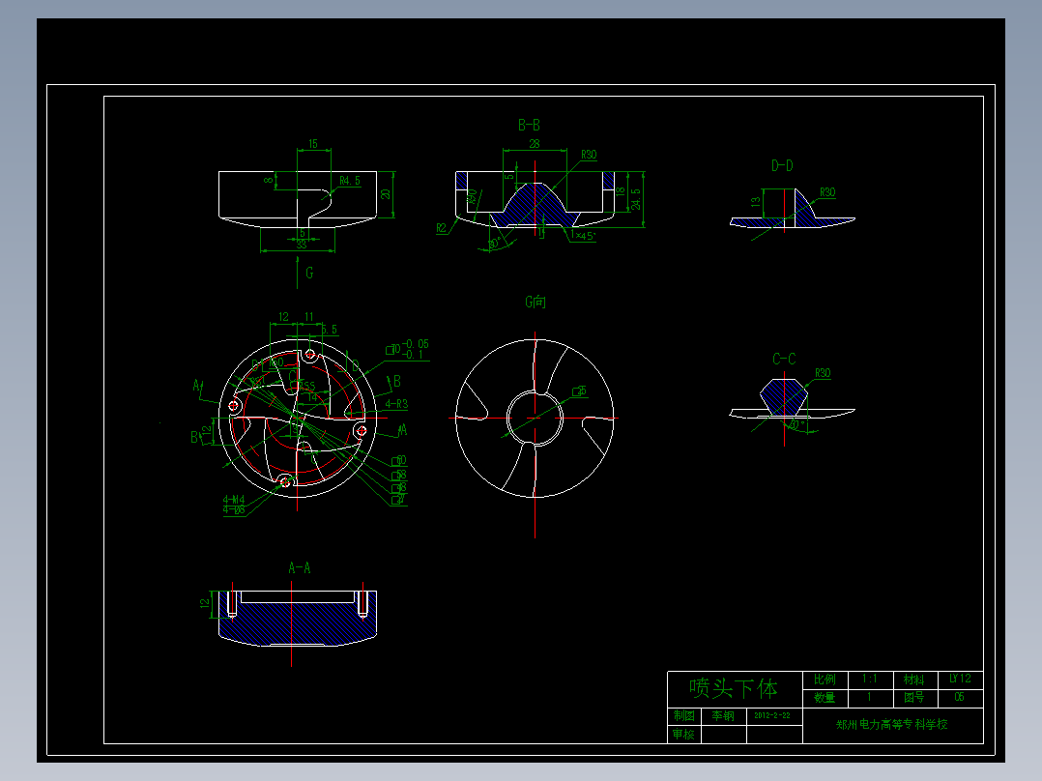This screenshot has width=1042, height=781.
Task: Pick the 28 dimension in B-B view
Action: pos(535,144)
